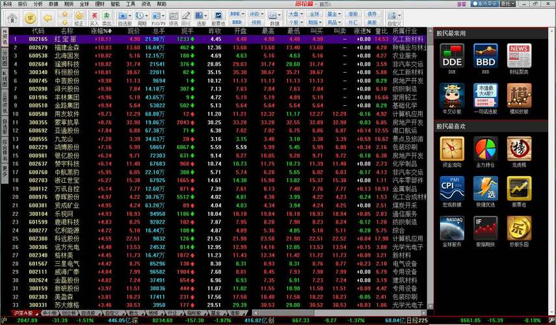The height and width of the screenshot is (325, 556).
Task: Select the 沪深A股 bottom tab
Action: tap(25, 313)
